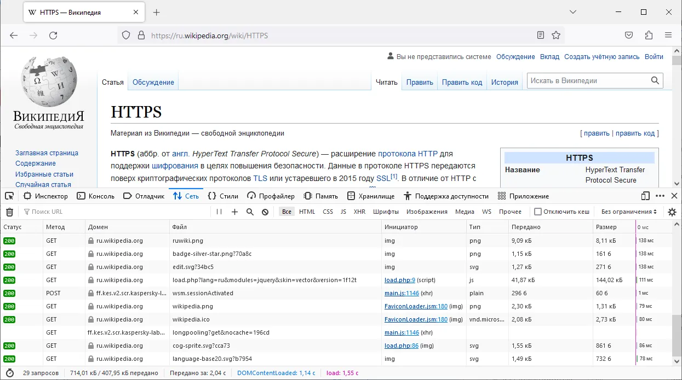Screen dimensions: 682x380
Task: Clear the network log with trash icon
Action: coord(9,212)
